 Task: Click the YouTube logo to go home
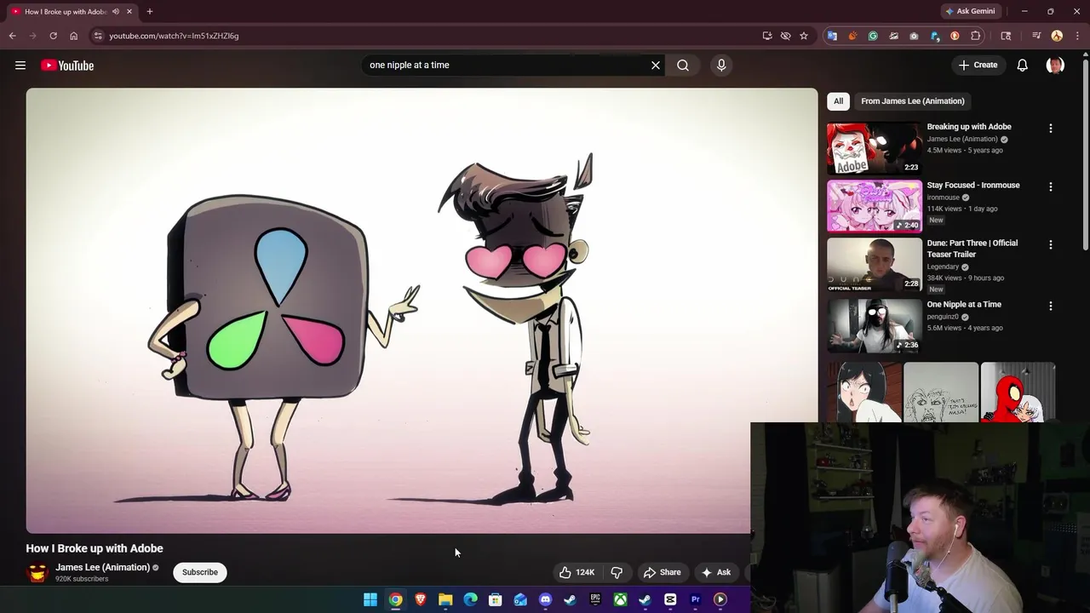(x=66, y=66)
